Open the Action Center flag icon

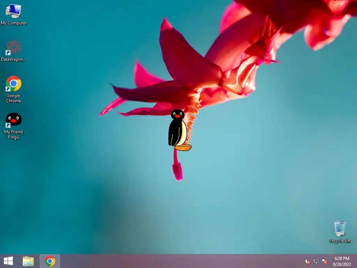click(x=324, y=261)
